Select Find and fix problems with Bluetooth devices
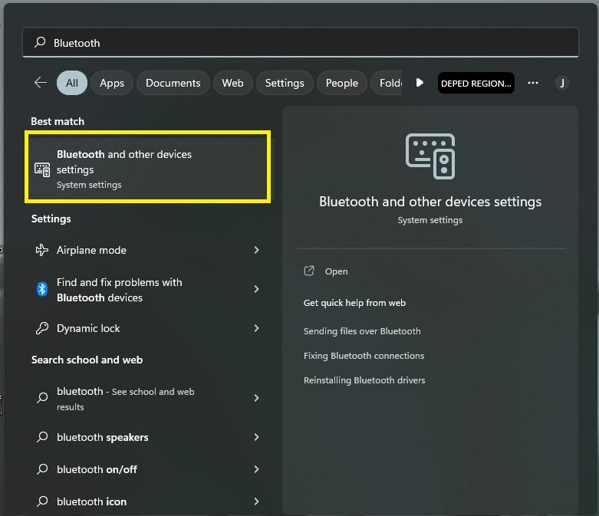 [147, 290]
